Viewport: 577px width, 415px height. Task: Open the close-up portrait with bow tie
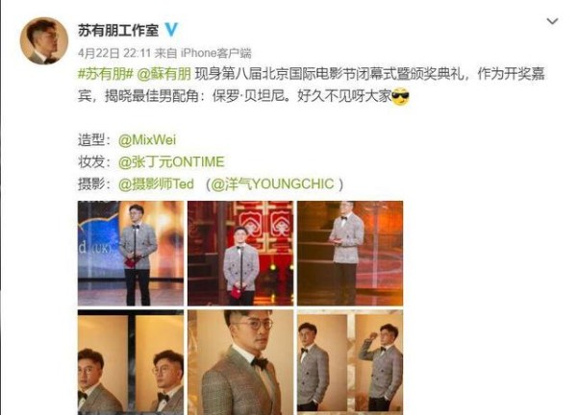tap(240, 362)
